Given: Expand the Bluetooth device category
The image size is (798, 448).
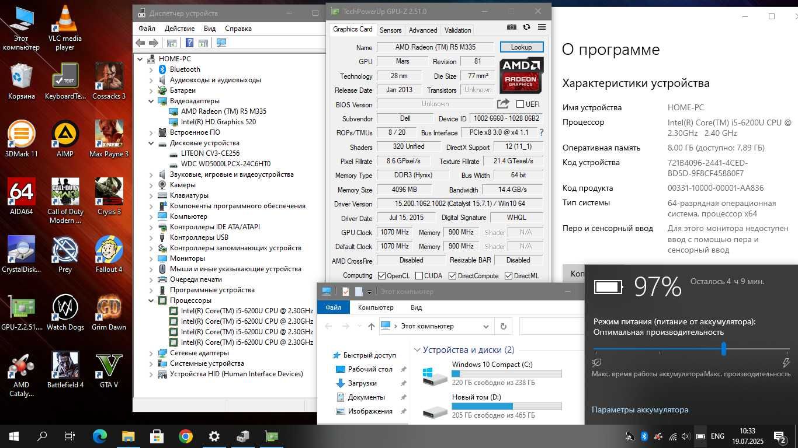Looking at the screenshot, I should pos(151,69).
